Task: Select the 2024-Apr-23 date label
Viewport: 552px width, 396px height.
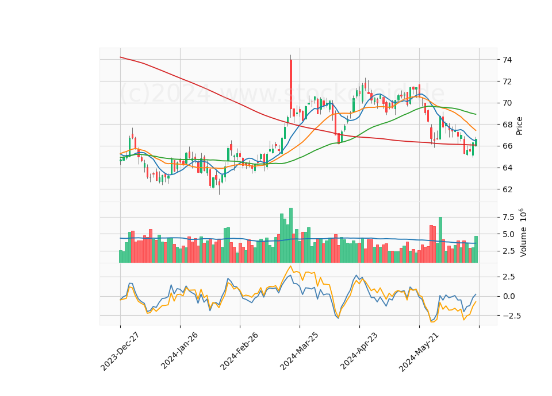Action: click(359, 351)
